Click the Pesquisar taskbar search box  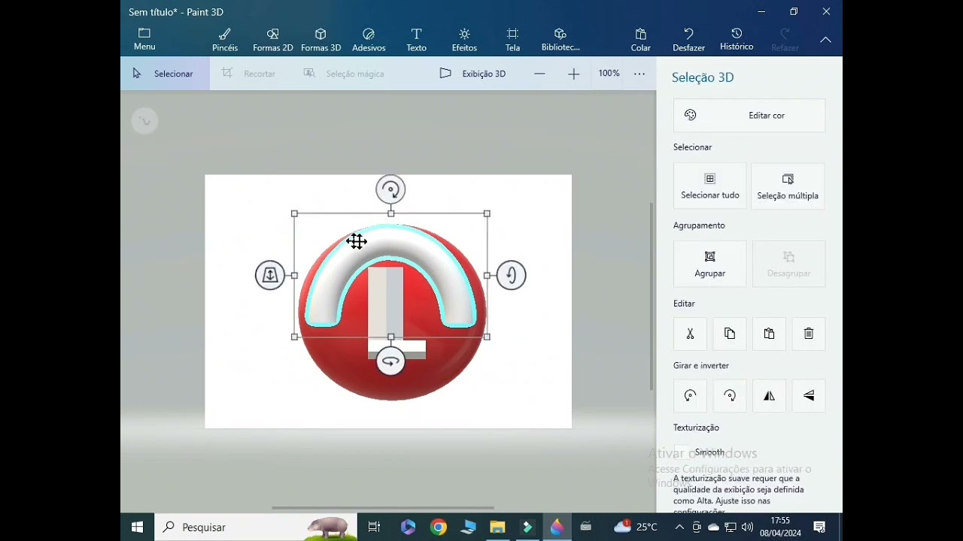tap(256, 527)
